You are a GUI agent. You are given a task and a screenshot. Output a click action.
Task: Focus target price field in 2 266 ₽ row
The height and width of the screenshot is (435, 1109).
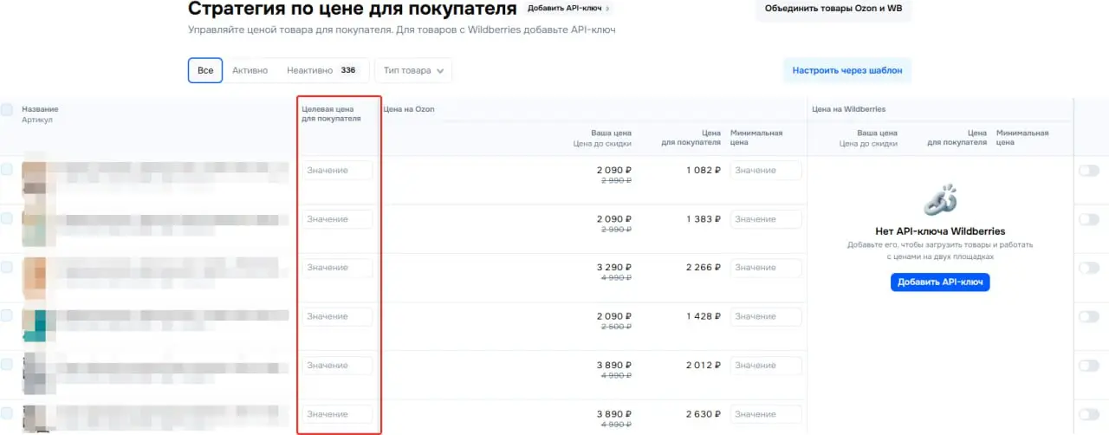pyautogui.click(x=337, y=268)
